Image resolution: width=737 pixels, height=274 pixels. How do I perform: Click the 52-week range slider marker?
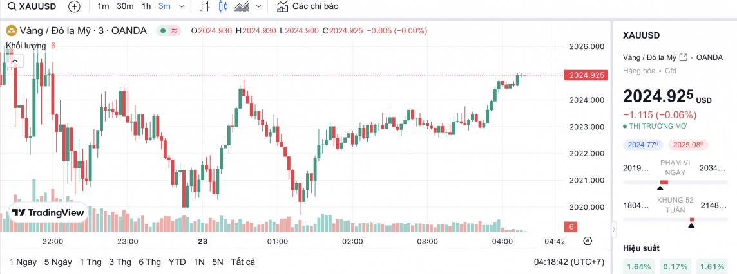(x=692, y=223)
